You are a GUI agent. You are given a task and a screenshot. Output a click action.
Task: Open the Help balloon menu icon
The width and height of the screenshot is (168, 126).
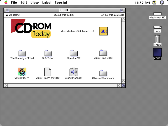[x=154, y=2]
